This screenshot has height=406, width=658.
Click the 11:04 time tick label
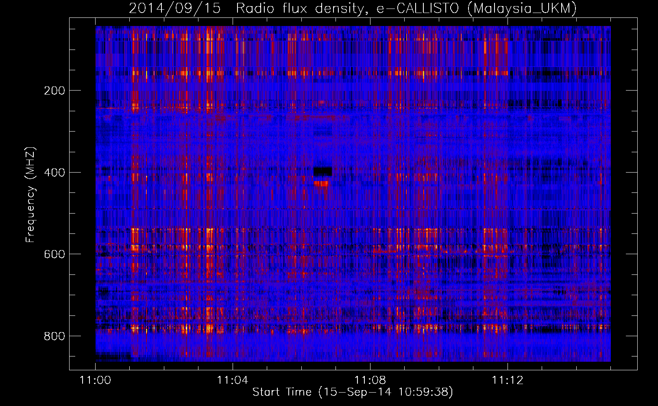point(233,380)
